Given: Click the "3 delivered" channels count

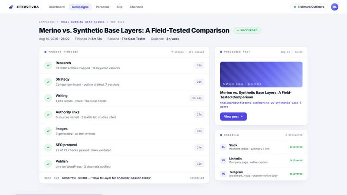Looking at the screenshot, I should pos(294,135).
